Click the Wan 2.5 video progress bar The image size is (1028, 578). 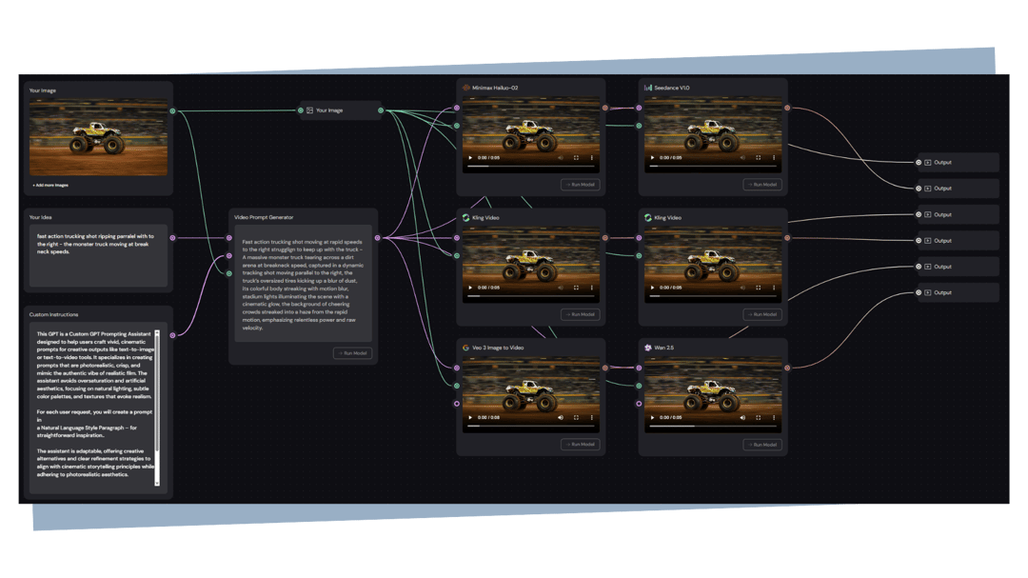(x=714, y=428)
